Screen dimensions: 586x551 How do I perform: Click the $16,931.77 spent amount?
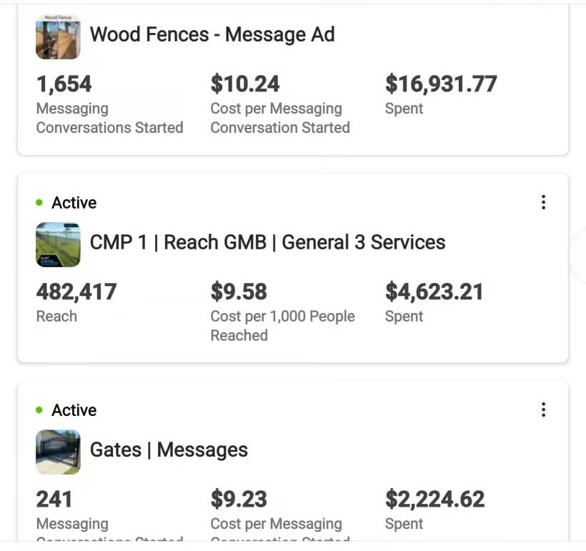tap(441, 84)
